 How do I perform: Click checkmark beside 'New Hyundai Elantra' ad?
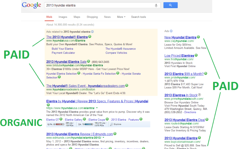(198, 37)
